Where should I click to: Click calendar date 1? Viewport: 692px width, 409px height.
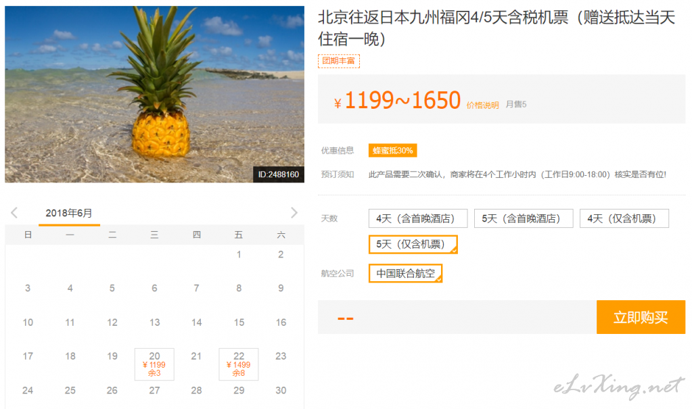click(239, 254)
